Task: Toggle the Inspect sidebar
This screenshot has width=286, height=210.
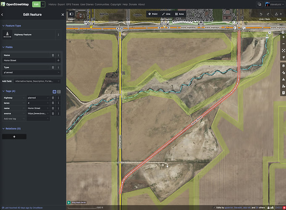Action: click(x=71, y=14)
